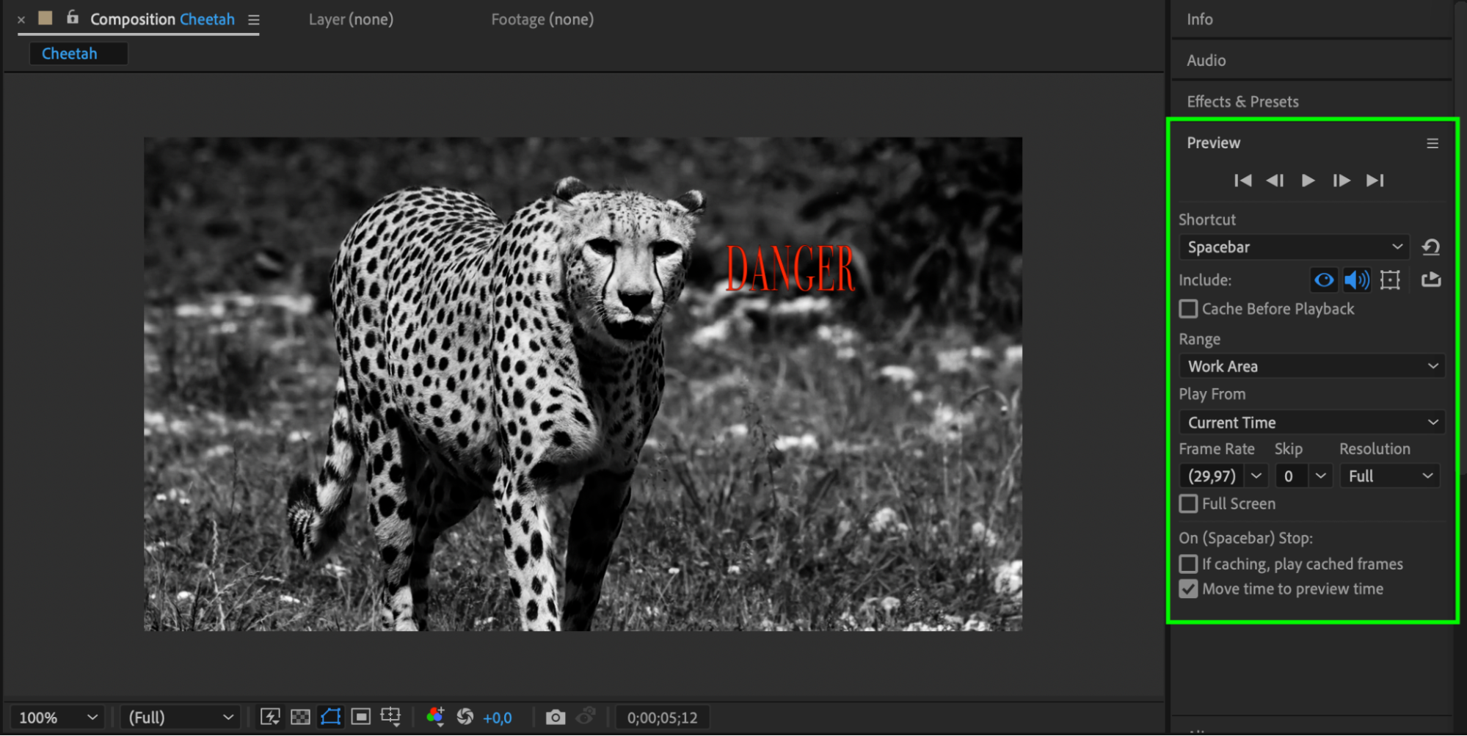This screenshot has width=1467, height=736.
Task: Open the Region of Interest tool
Action: 360,717
